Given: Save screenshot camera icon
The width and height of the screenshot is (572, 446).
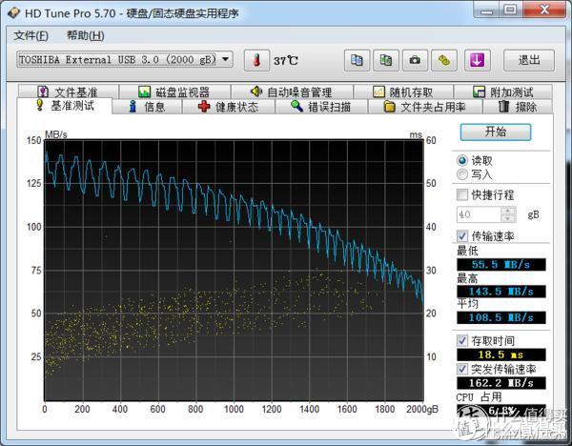Looking at the screenshot, I should [x=415, y=60].
